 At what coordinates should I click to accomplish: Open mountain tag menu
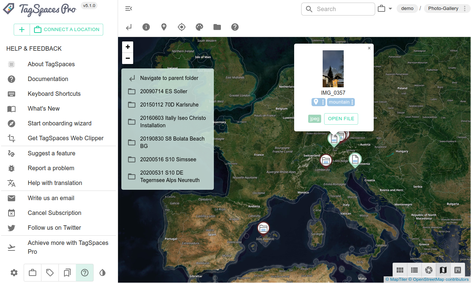click(x=352, y=102)
